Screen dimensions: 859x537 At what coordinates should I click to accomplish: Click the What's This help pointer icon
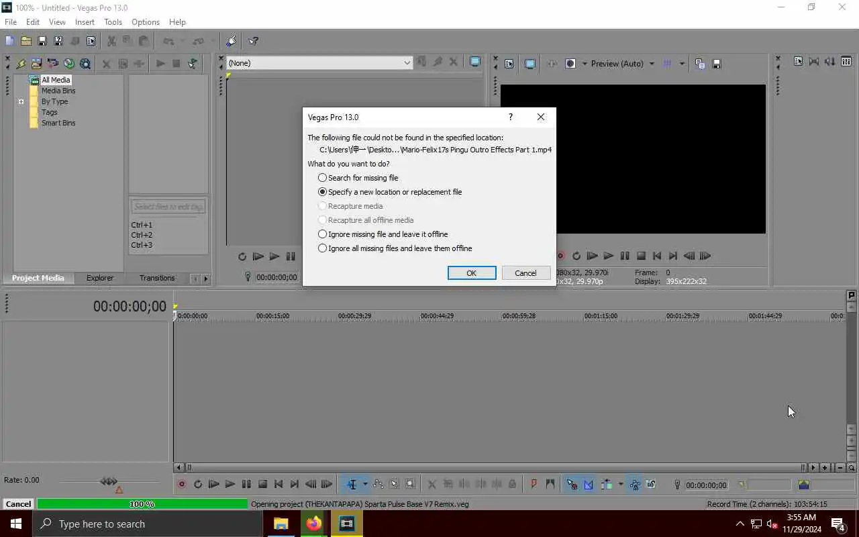(x=253, y=42)
